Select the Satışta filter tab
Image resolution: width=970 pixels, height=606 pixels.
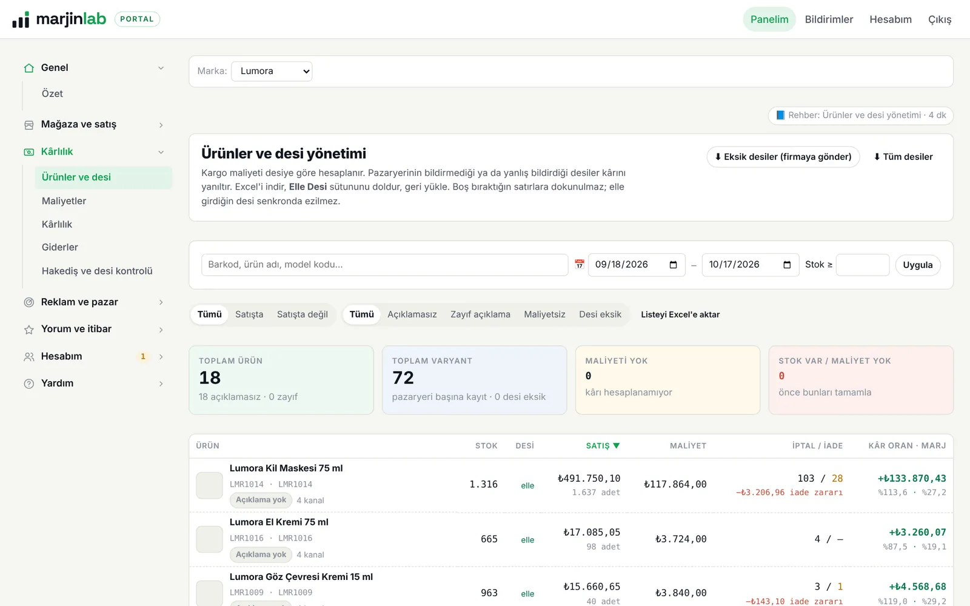[249, 315]
